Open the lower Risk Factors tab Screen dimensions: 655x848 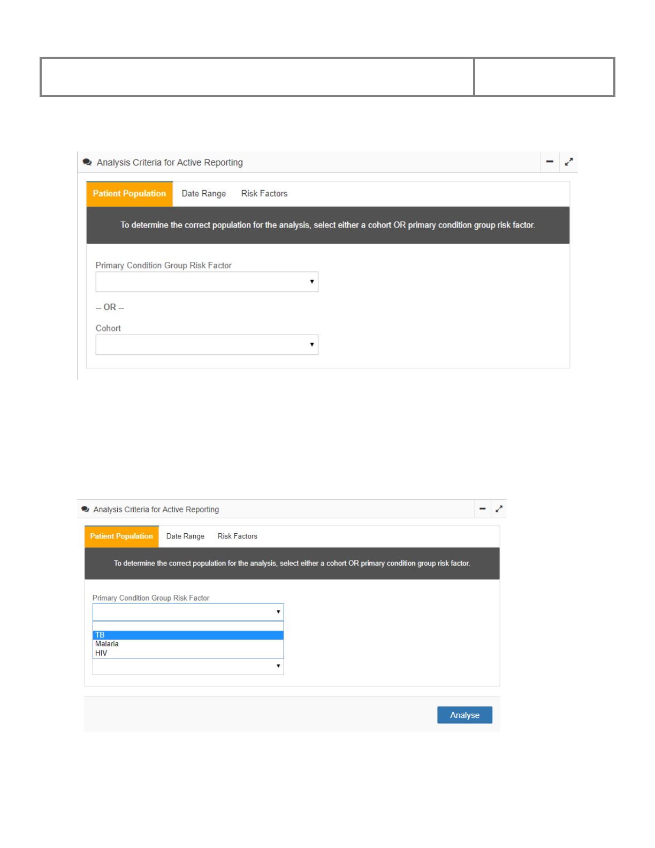pos(237,536)
